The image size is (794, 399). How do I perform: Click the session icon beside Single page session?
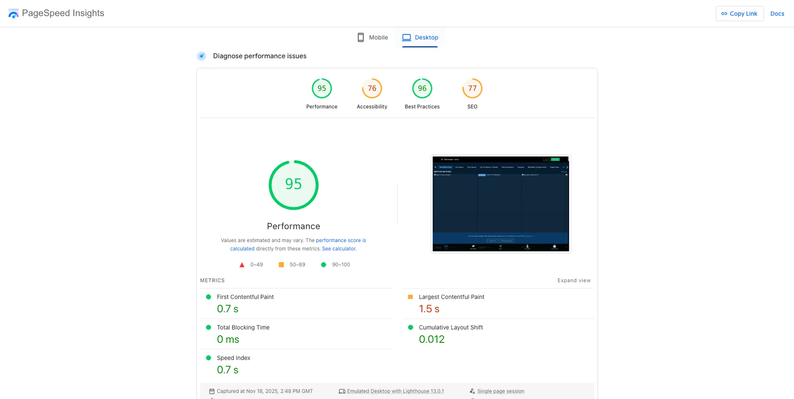(472, 391)
